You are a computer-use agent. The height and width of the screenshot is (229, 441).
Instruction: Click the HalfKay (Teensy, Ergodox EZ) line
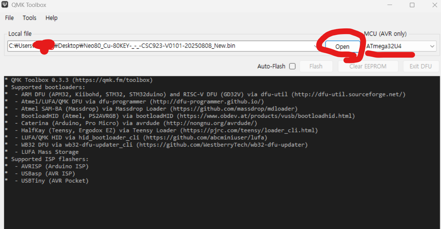pyautogui.click(x=166, y=130)
